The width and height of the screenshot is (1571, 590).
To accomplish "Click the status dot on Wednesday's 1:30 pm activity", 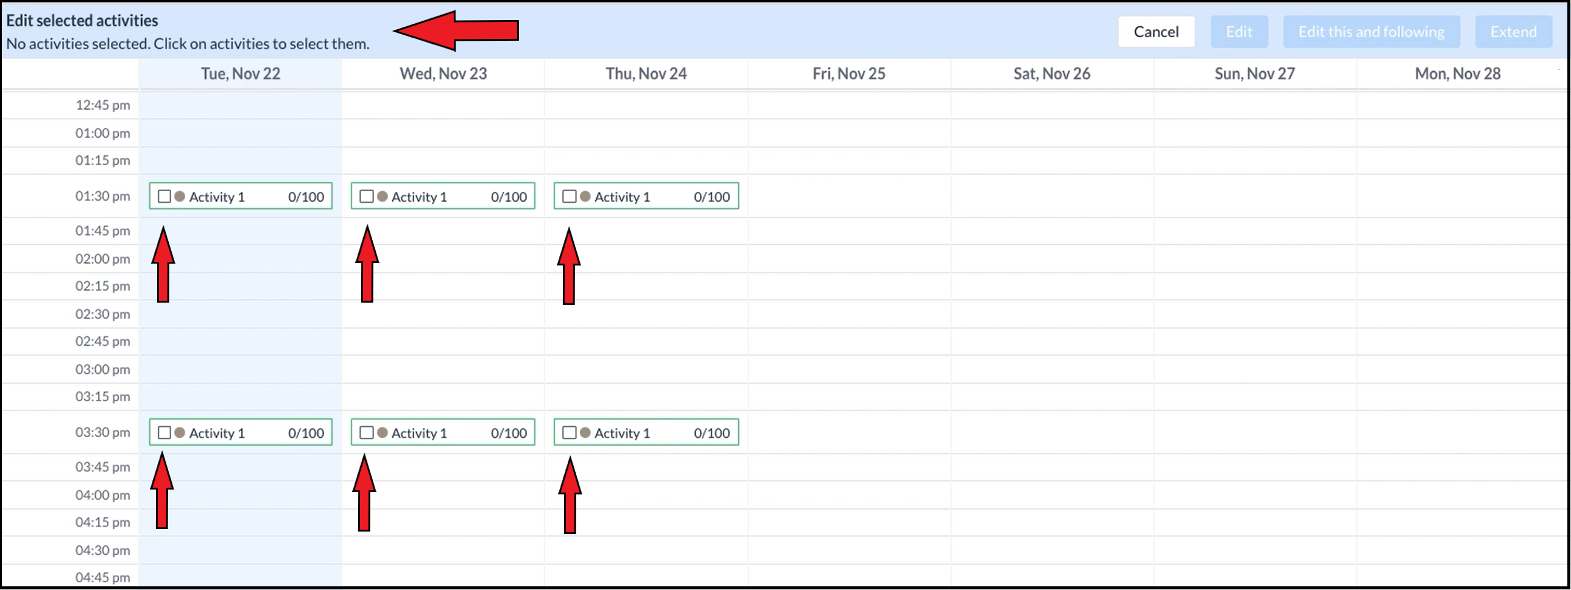I will (x=382, y=196).
